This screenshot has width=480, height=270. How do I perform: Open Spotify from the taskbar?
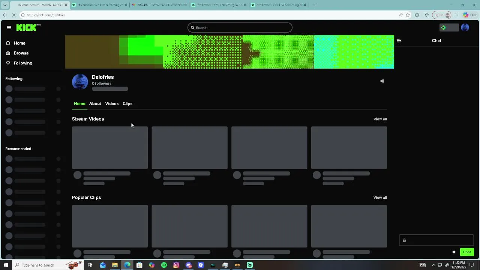pos(164,265)
